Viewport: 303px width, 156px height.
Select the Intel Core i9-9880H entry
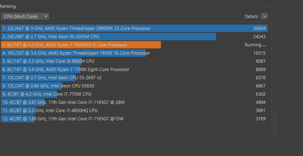pyautogui.click(x=134, y=61)
